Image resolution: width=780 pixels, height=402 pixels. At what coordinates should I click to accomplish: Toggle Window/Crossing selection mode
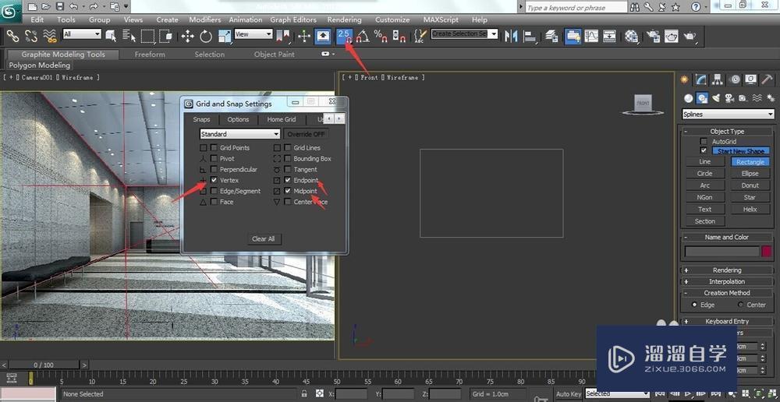(x=166, y=36)
